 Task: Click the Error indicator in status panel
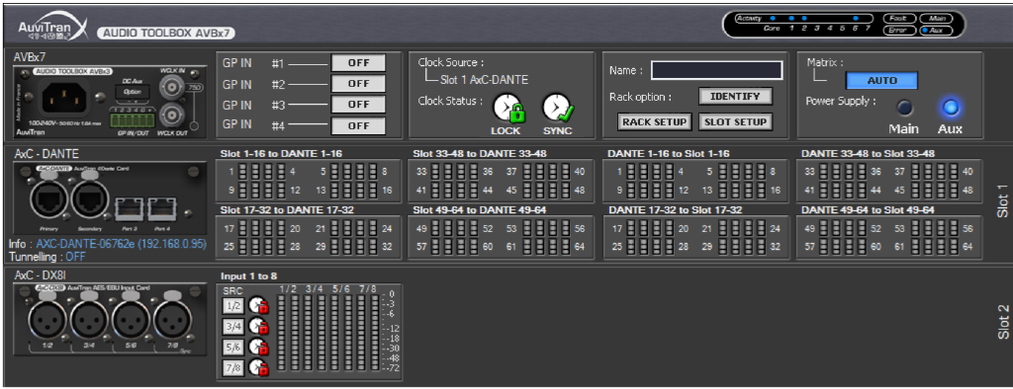(898, 31)
